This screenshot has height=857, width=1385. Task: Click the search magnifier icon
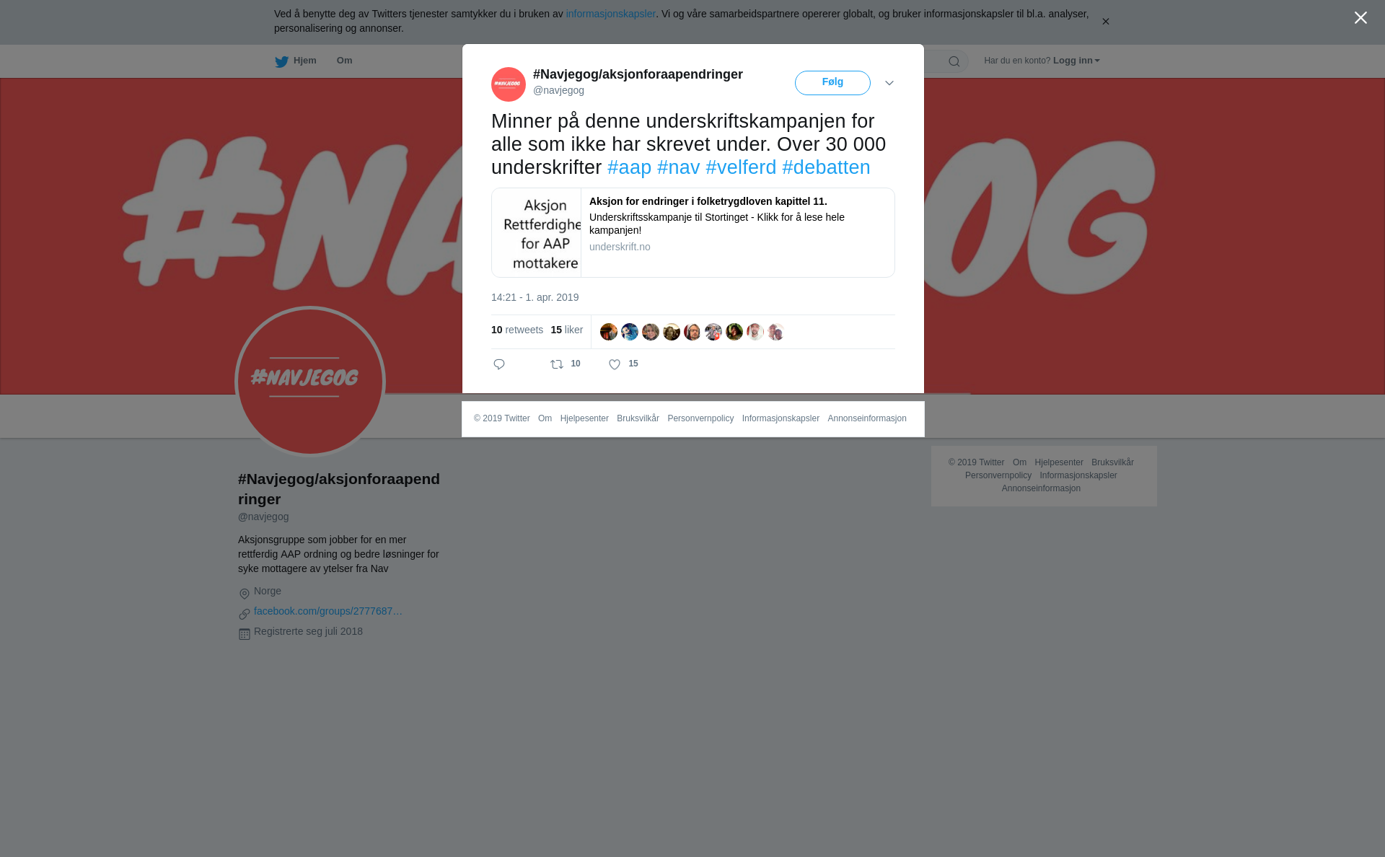[954, 61]
